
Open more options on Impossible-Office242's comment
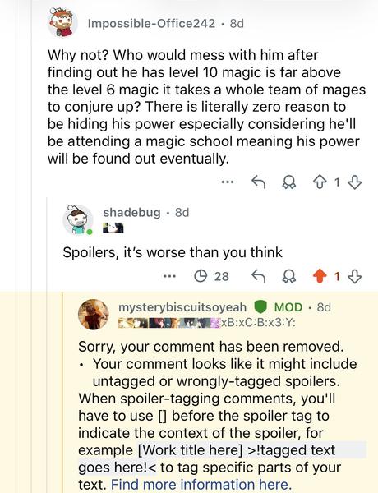coord(228,182)
